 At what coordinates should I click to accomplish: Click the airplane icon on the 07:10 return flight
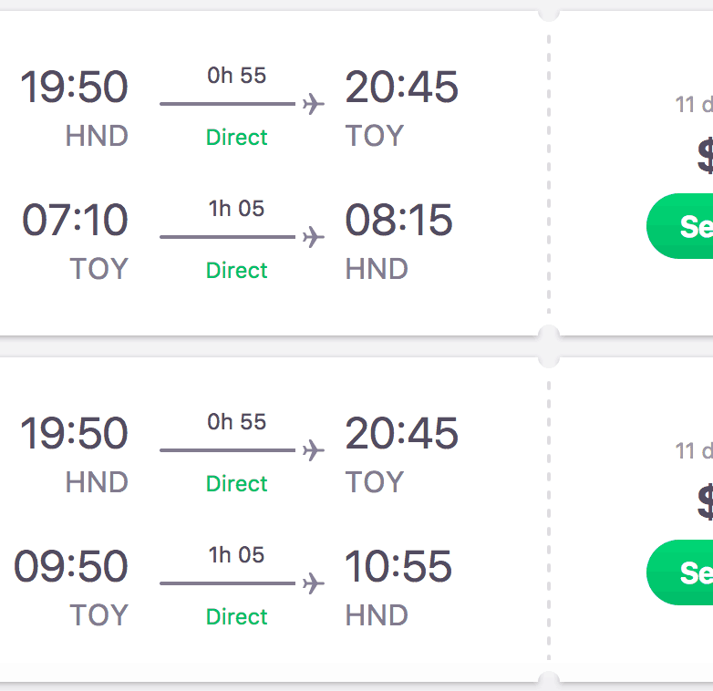[313, 237]
